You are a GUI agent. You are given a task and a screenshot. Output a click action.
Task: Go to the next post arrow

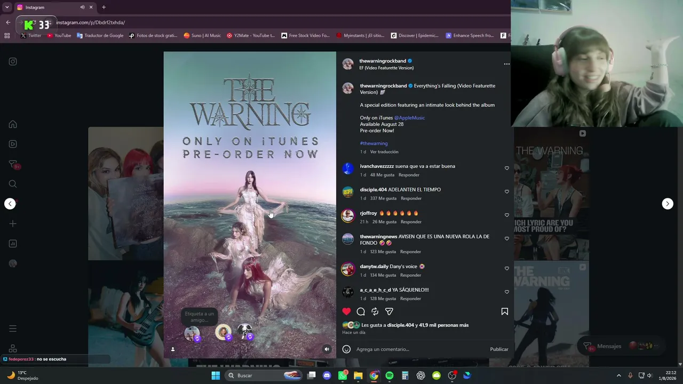tap(668, 204)
